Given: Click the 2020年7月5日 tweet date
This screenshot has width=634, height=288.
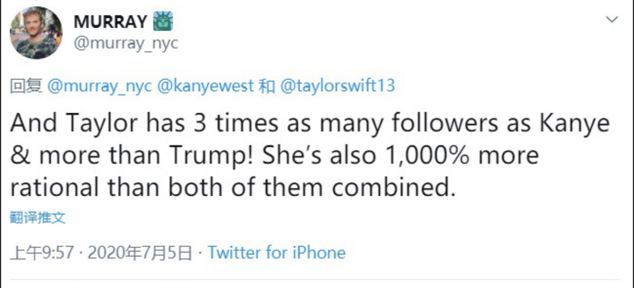Looking at the screenshot, I should [x=139, y=252].
